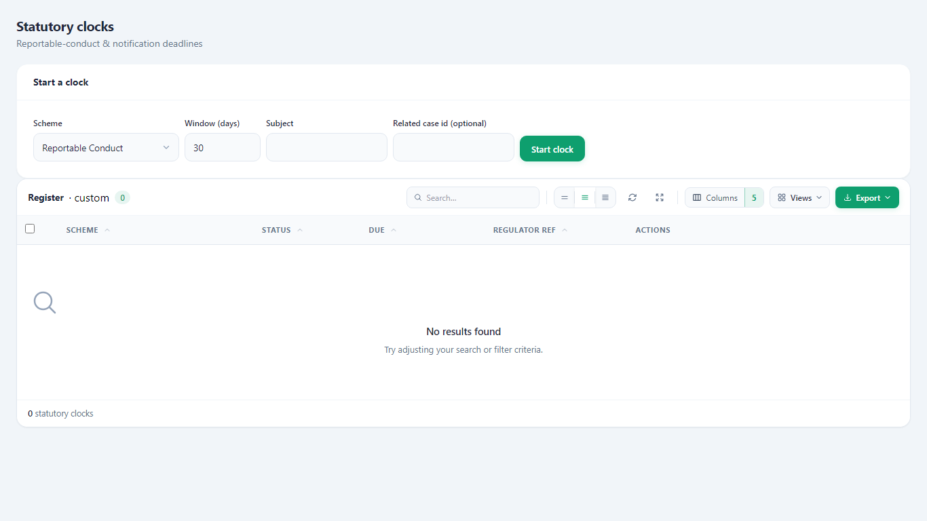Focus the Related case id field
Screen dimensions: 927x521
click(453, 147)
